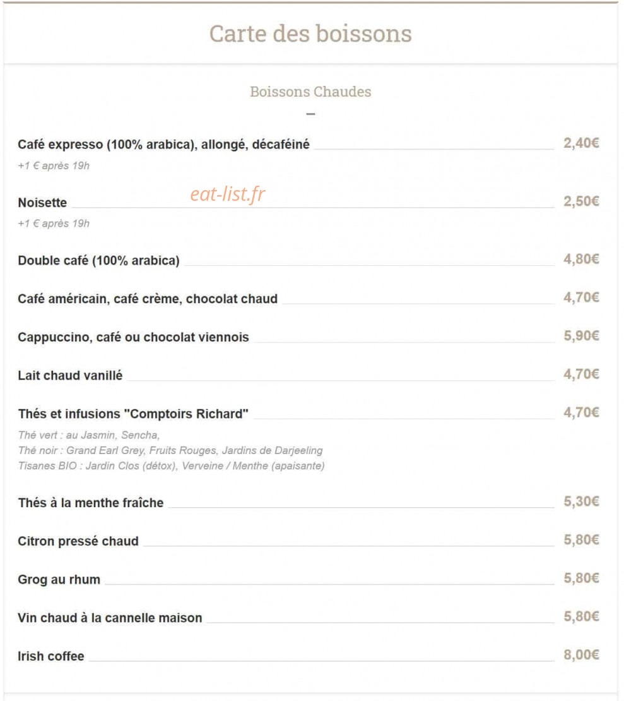Click the Lait chaud vanillé item
Viewport: 624px width, 701px height.
coord(70,376)
